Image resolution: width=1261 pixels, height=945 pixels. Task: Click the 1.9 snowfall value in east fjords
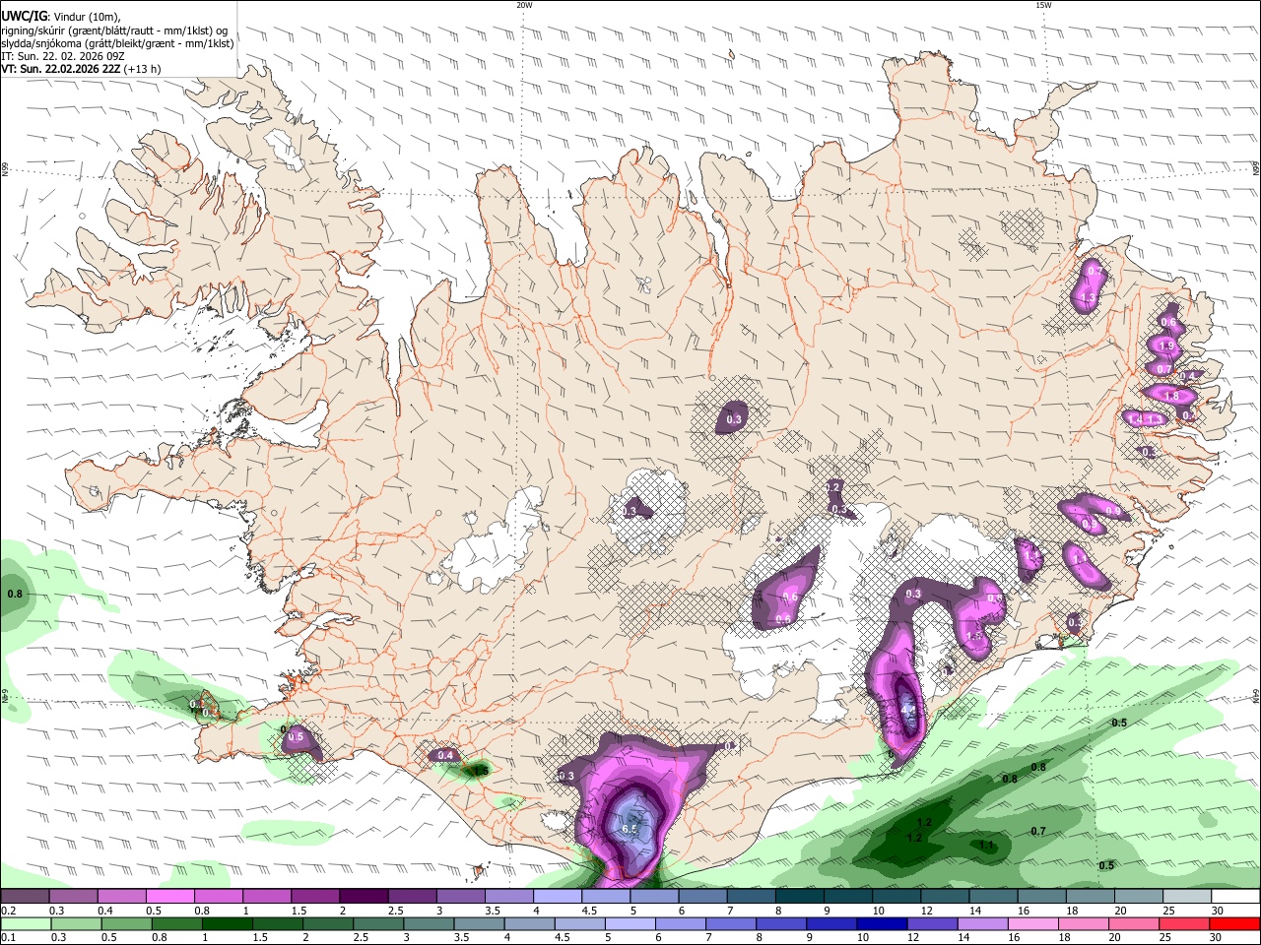tap(1167, 346)
